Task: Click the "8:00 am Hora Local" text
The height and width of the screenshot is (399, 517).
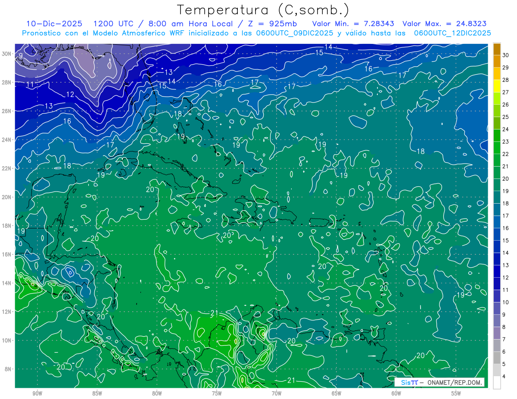Action: click(x=190, y=24)
